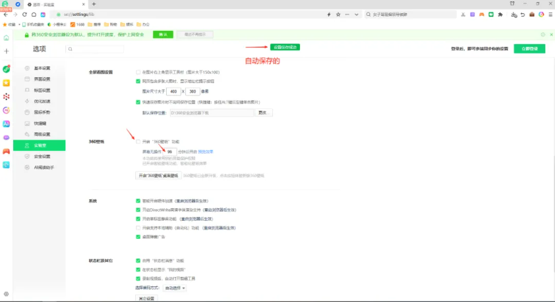This screenshot has height=302, width=555.
Task: Confirm setting 360 as default browser
Action: tap(163, 35)
